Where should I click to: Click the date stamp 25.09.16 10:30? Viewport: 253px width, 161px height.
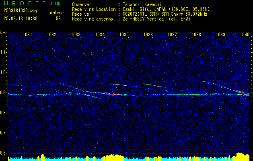(21, 19)
